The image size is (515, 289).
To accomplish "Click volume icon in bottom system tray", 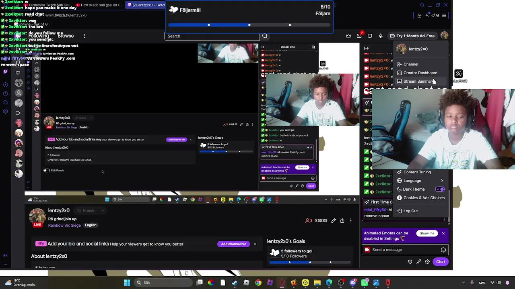I will (x=499, y=283).
